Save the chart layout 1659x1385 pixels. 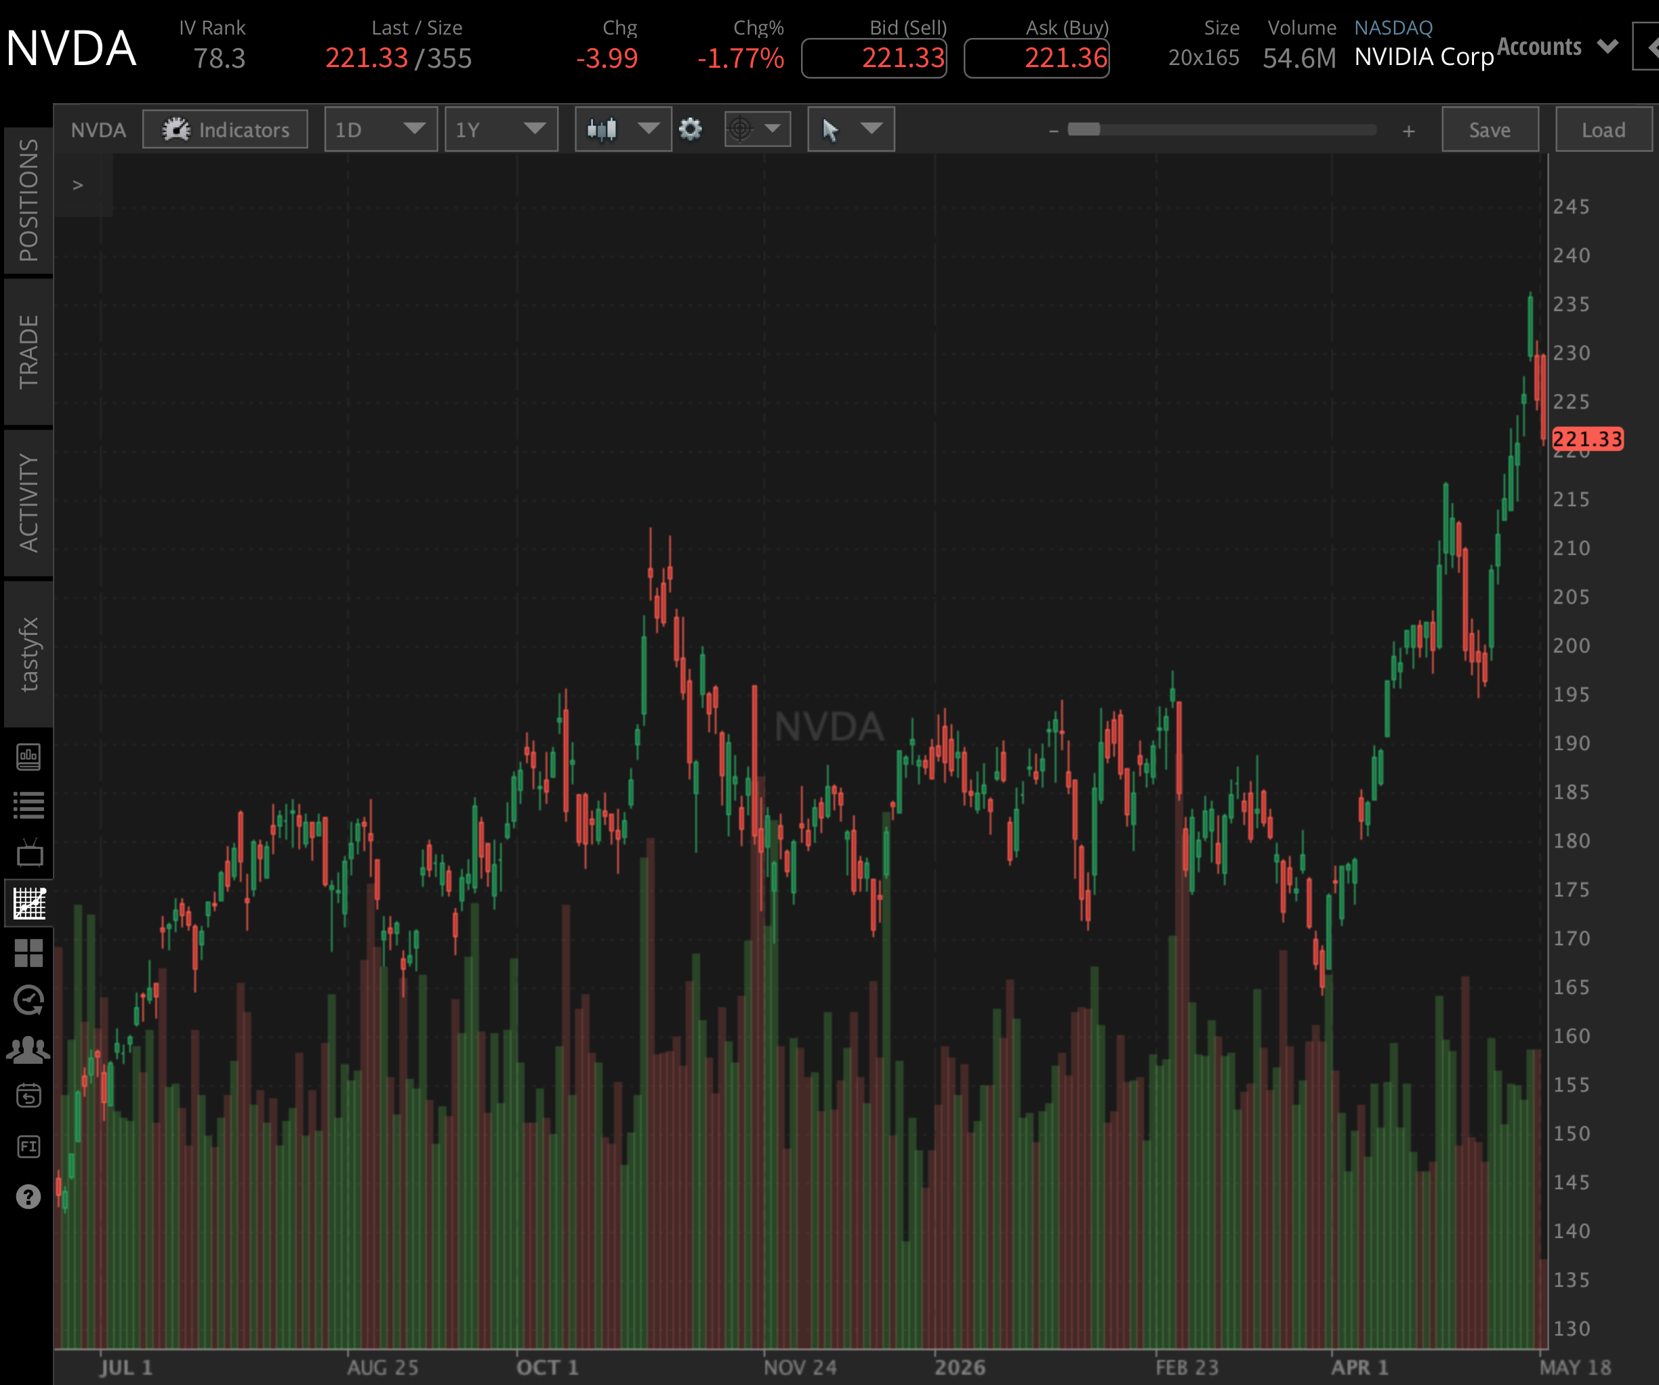coord(1490,129)
